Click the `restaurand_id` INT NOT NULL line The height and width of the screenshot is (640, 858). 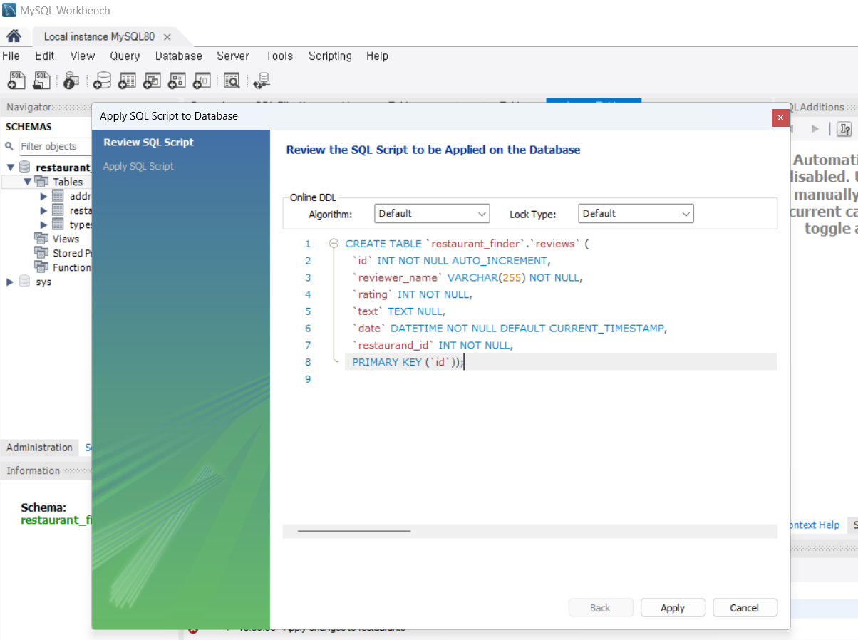pos(433,345)
